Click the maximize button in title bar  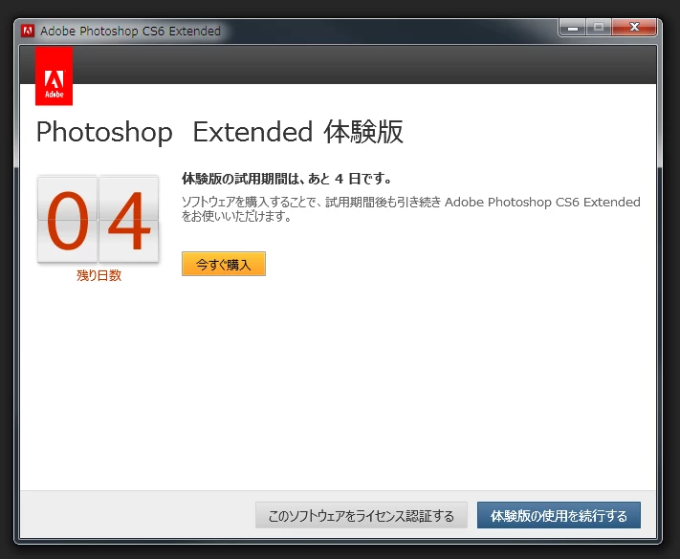click(x=599, y=28)
